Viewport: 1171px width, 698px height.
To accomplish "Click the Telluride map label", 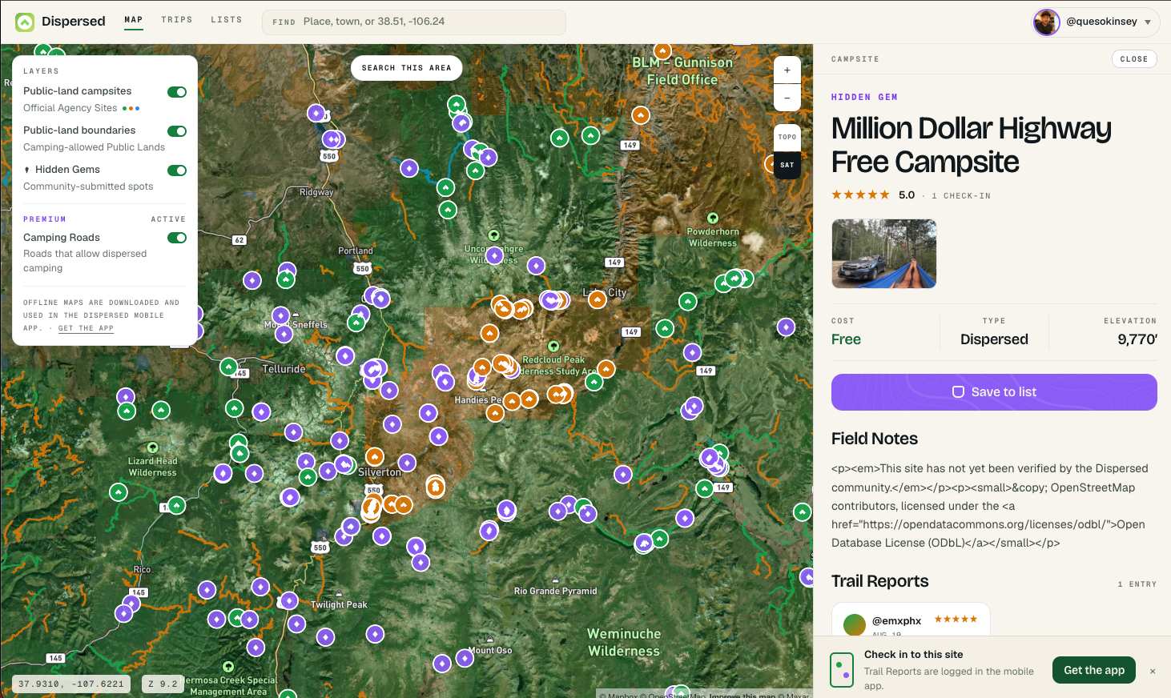I will 284,369.
